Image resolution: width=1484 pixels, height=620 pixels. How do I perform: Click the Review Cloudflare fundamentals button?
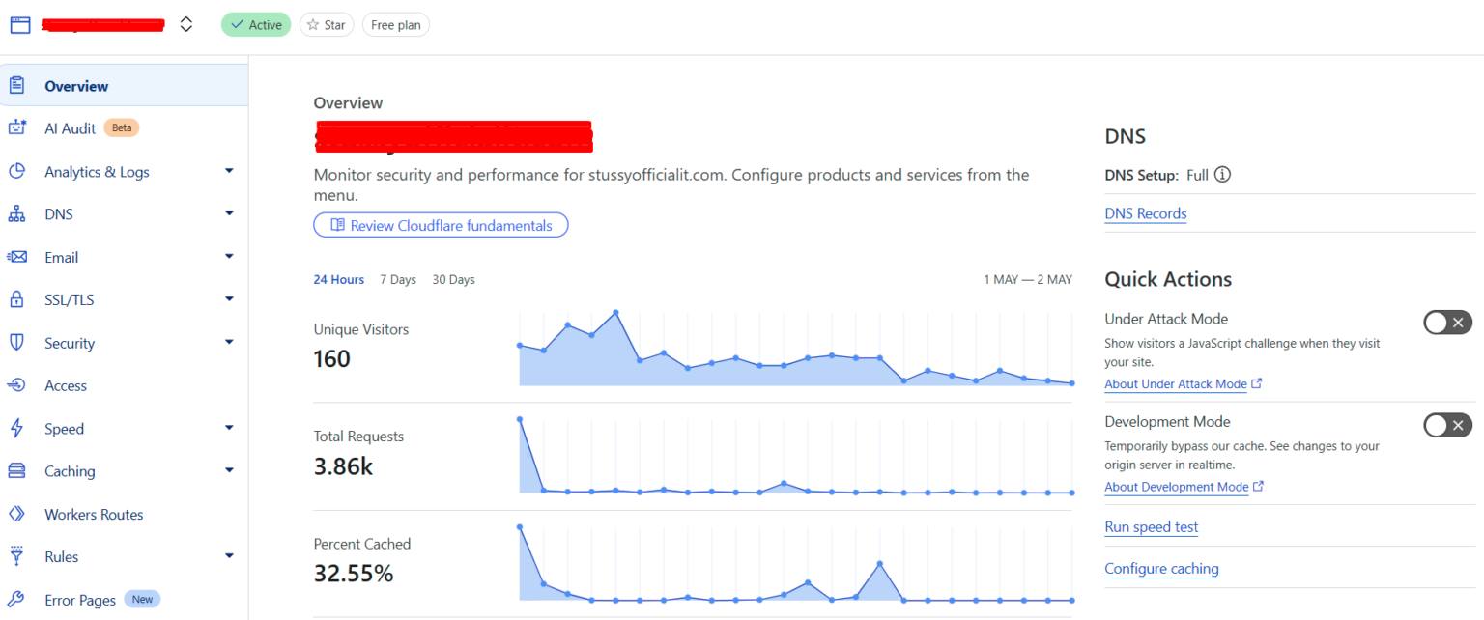click(441, 225)
